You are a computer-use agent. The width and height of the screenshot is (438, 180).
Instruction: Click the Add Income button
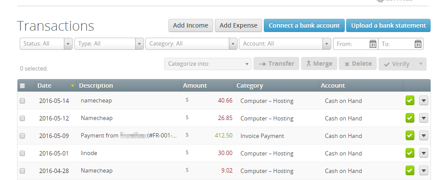pyautogui.click(x=190, y=25)
